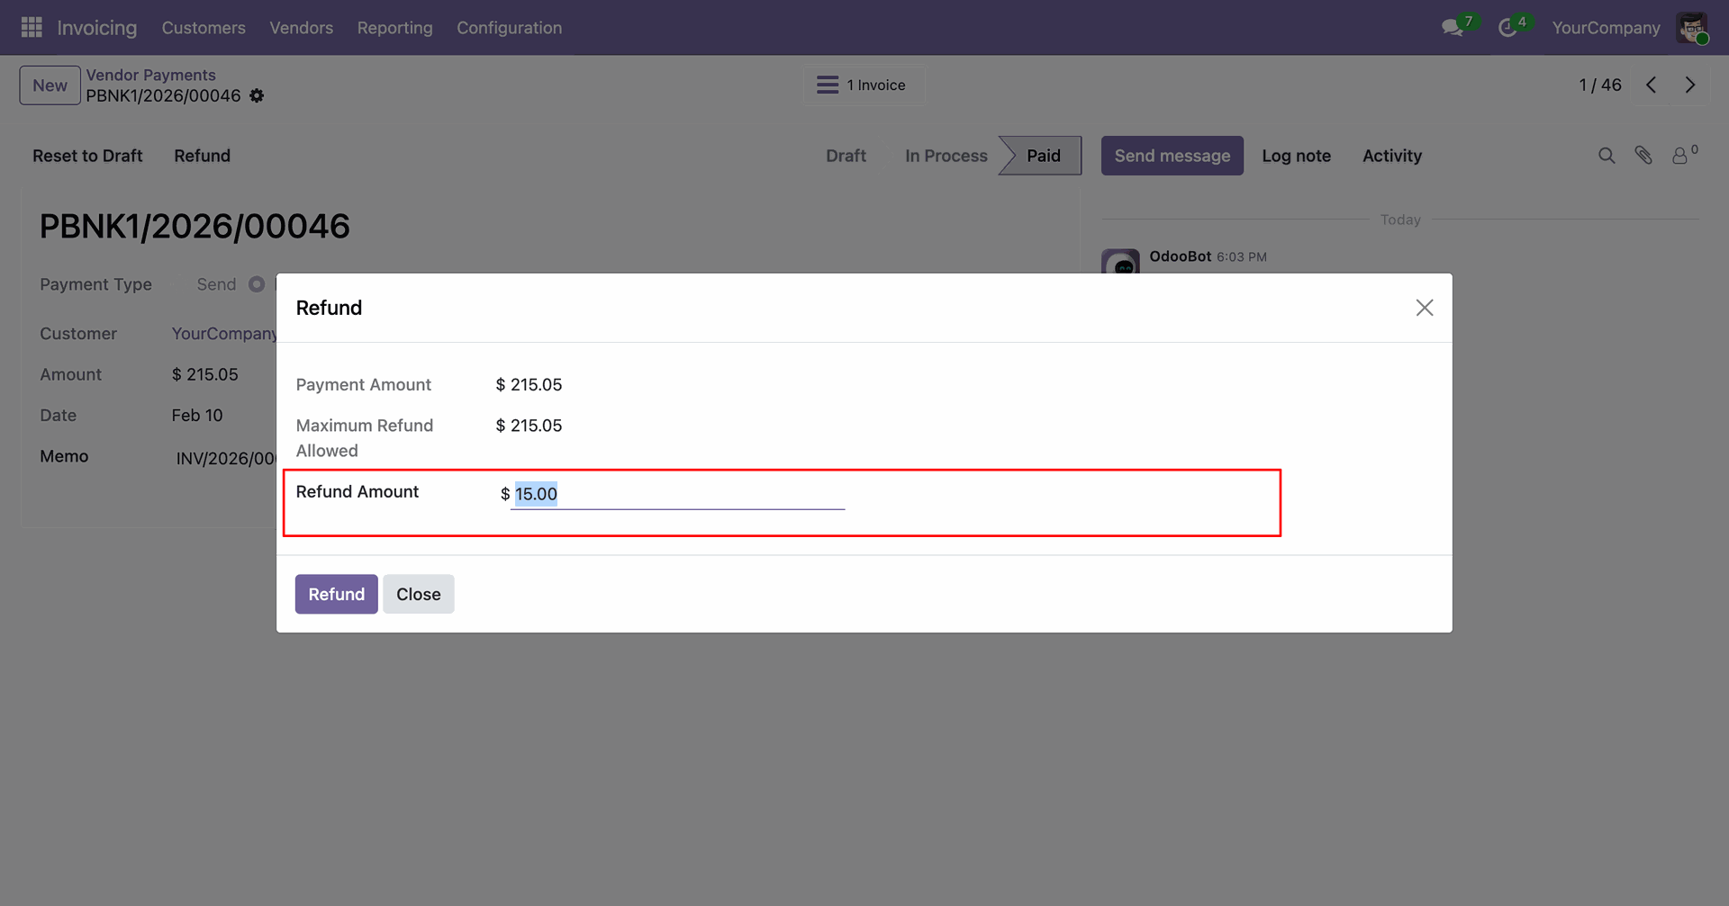Go to previous record arrow
Viewport: 1729px width, 906px height.
point(1651,85)
